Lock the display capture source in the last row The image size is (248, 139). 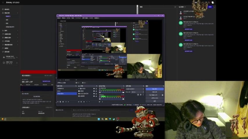[x=96, y=96]
